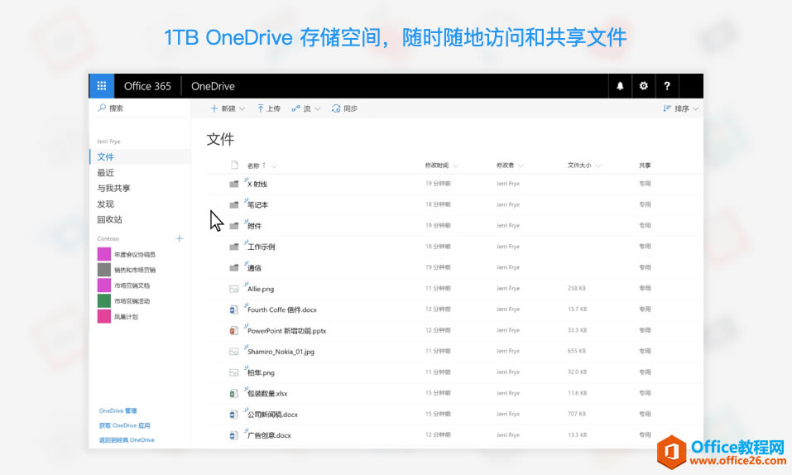Open the 笔记本 folder name
Screen dimensions: 792x475
(257, 205)
